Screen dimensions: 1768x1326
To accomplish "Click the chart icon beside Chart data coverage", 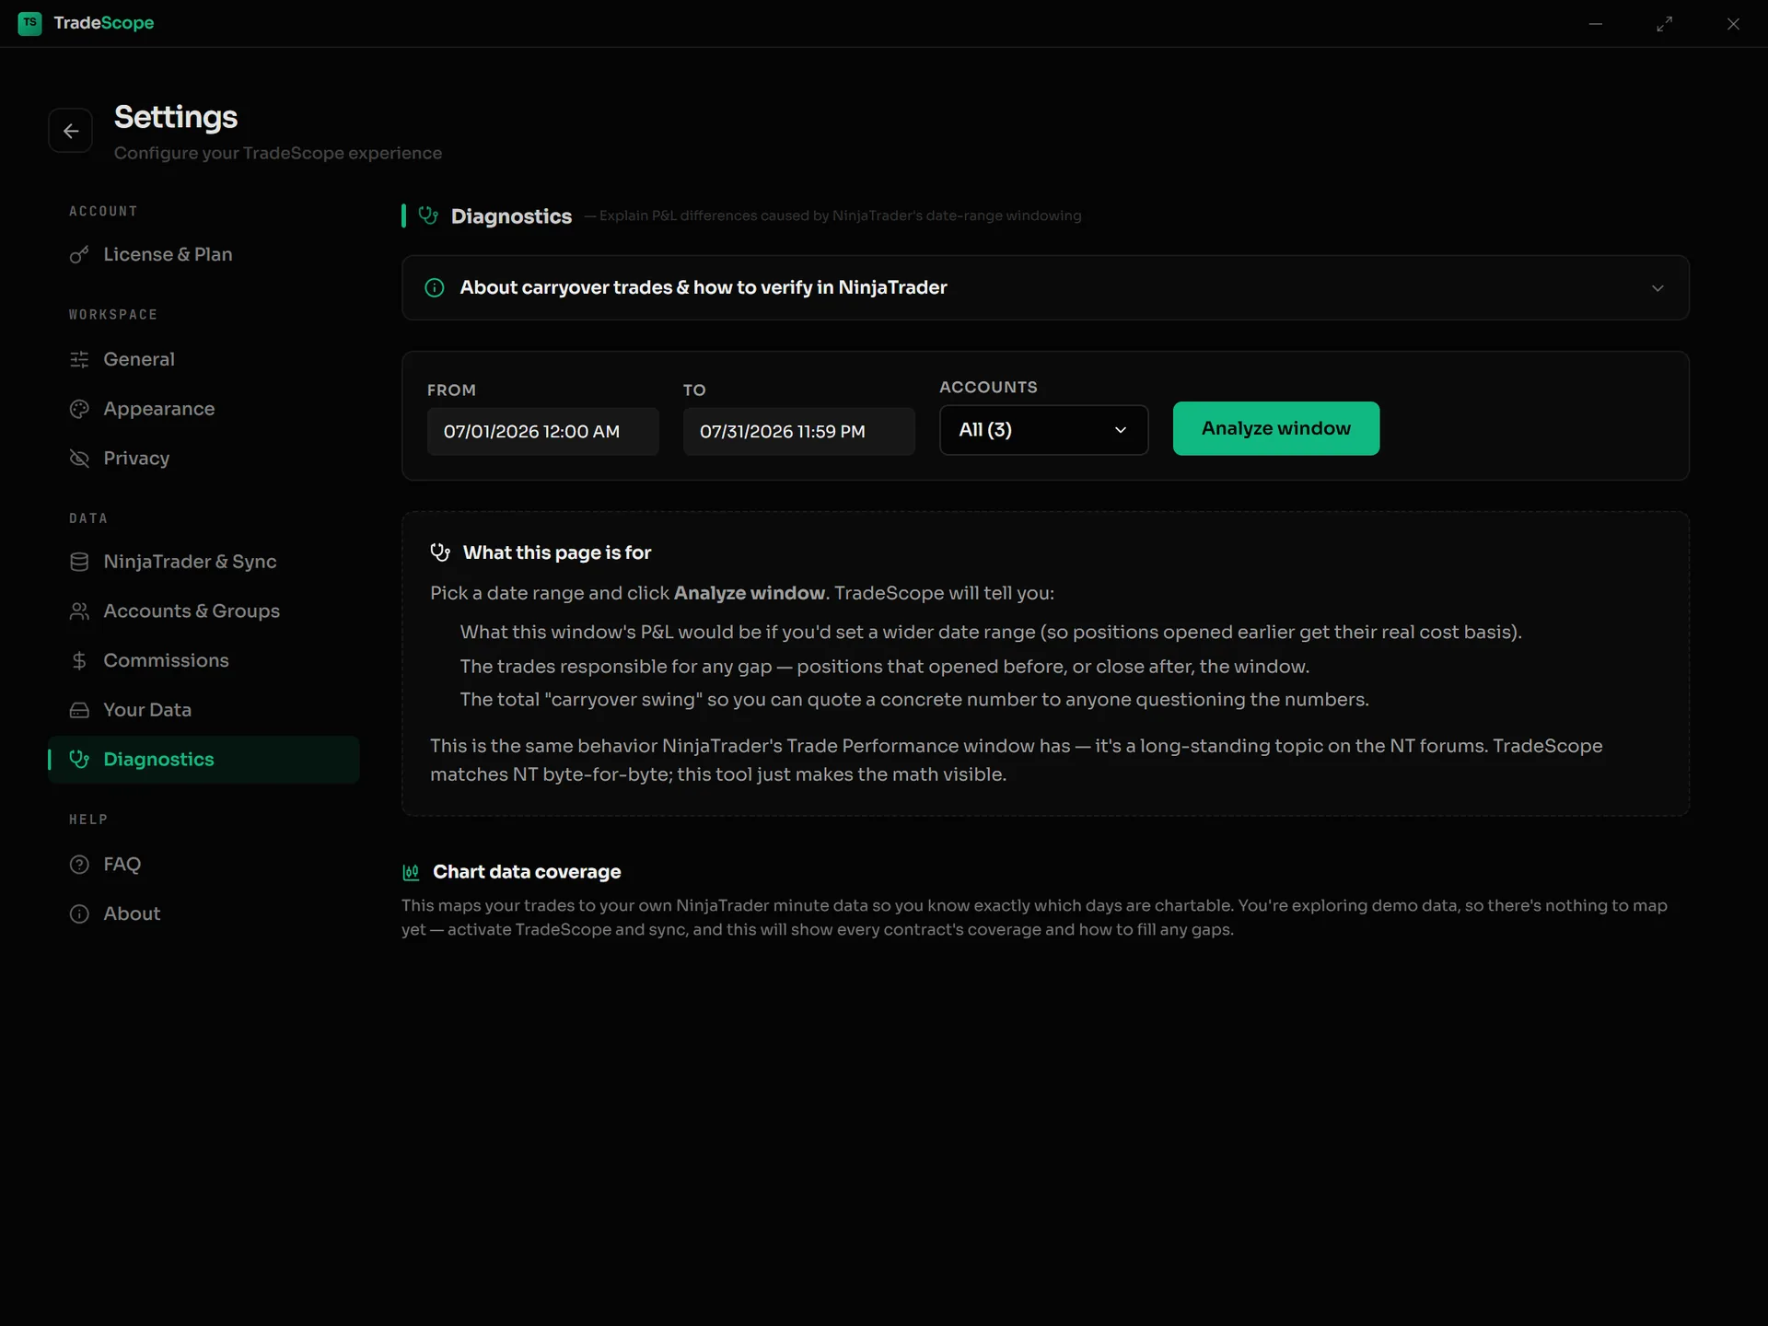I will pyautogui.click(x=411, y=872).
